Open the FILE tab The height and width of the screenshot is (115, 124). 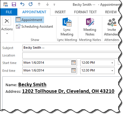click(9, 12)
